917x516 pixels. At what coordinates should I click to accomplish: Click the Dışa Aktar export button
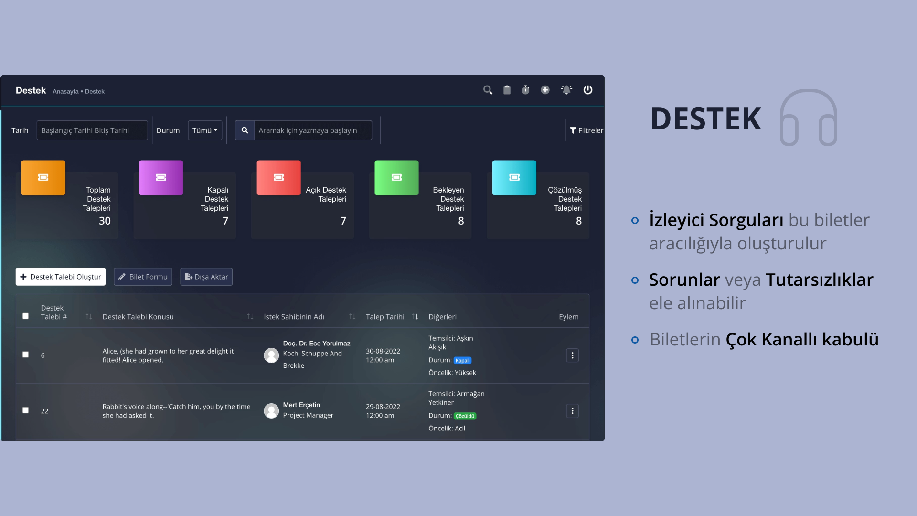tap(206, 277)
